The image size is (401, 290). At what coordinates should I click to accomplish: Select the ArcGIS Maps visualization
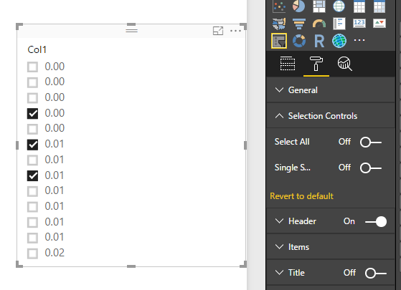[x=339, y=41]
